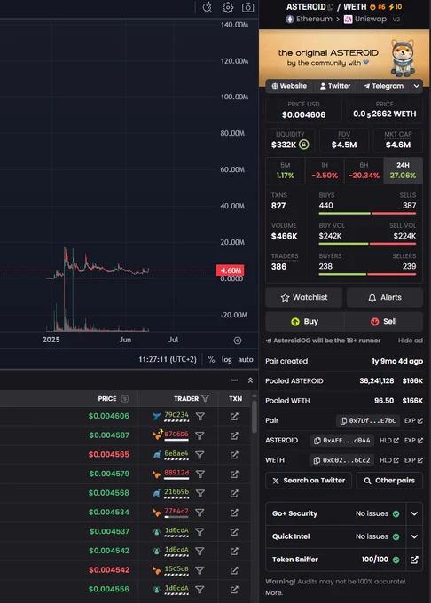431x603 pixels.
Task: Filter trades by trader 15C5cB
Action: coord(200,570)
